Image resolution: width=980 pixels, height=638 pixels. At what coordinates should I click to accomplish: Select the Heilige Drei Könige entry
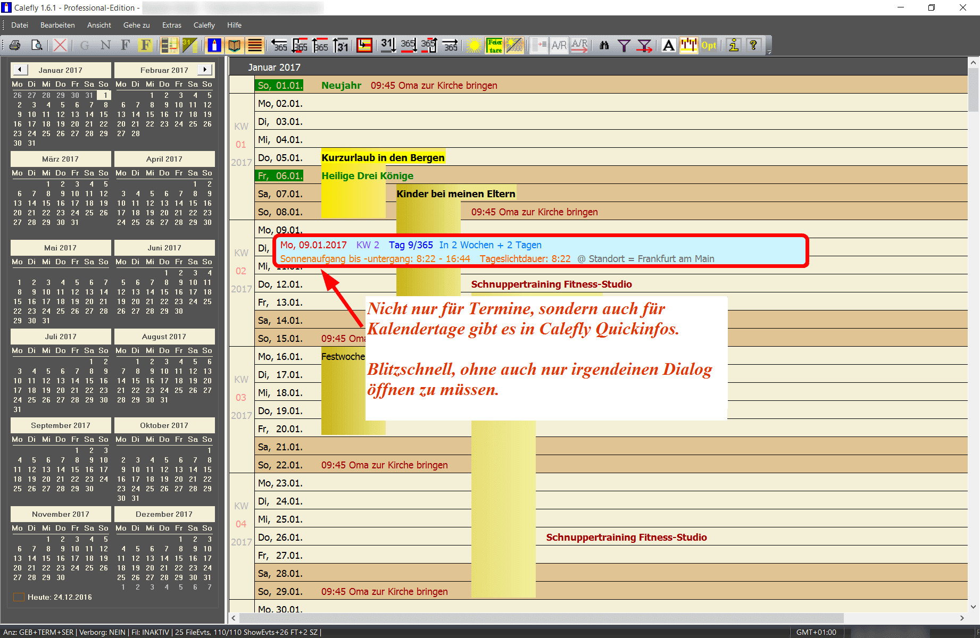(367, 176)
